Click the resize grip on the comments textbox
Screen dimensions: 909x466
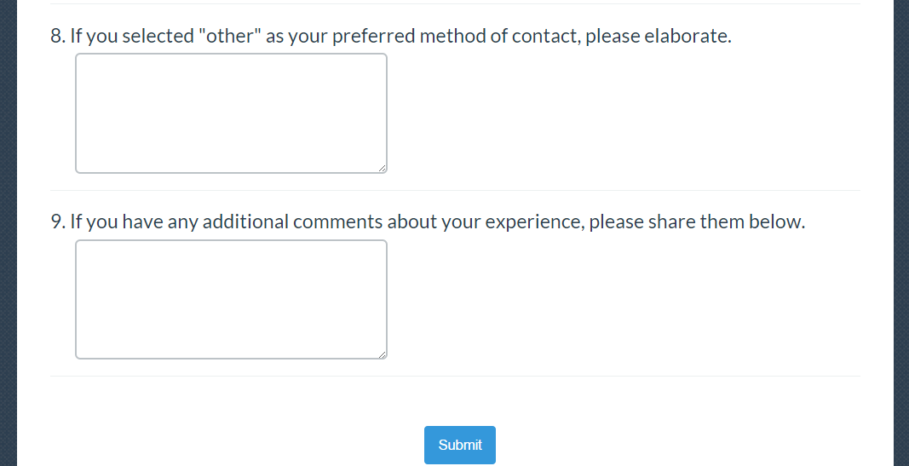[383, 354]
